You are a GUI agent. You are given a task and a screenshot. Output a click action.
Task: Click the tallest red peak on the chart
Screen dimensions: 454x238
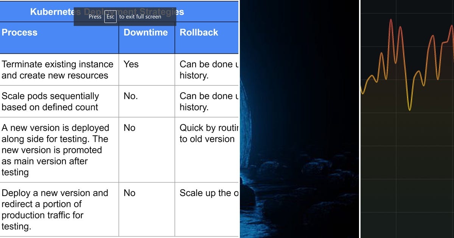(390, 20)
